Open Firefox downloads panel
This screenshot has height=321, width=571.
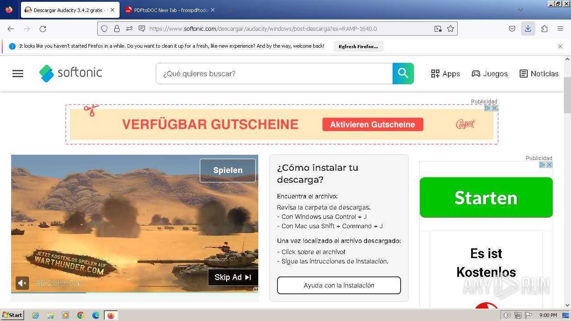pos(528,29)
